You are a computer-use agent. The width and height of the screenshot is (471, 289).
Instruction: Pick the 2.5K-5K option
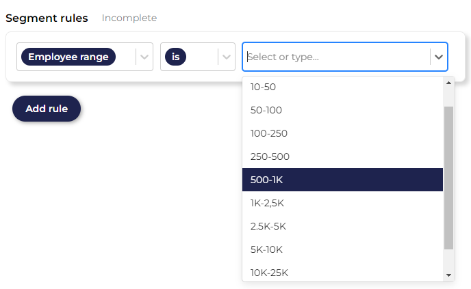click(x=269, y=226)
